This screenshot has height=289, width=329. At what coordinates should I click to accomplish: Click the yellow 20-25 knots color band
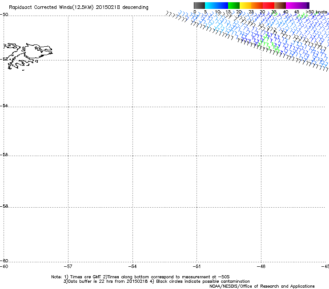[245, 5]
